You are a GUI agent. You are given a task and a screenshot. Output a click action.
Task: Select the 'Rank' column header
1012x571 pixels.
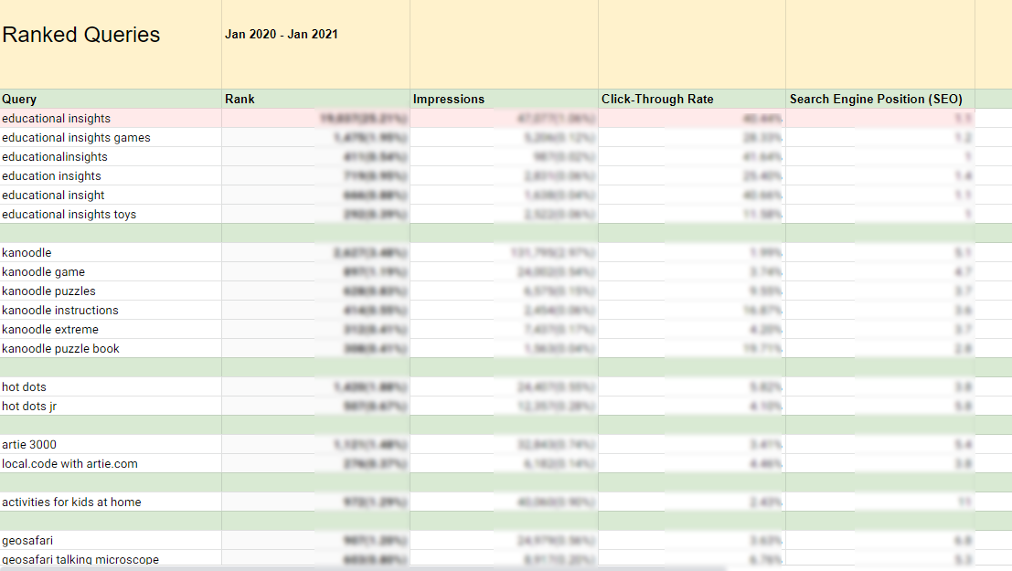click(x=315, y=99)
